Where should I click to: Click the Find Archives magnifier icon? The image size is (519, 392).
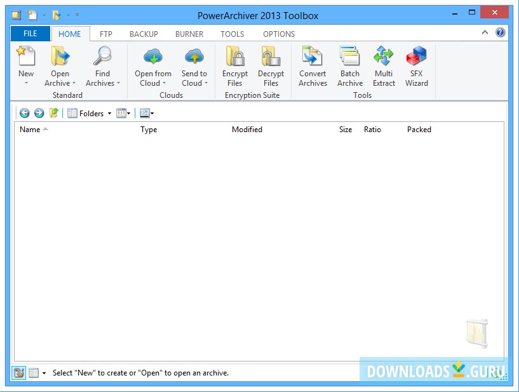[103, 56]
